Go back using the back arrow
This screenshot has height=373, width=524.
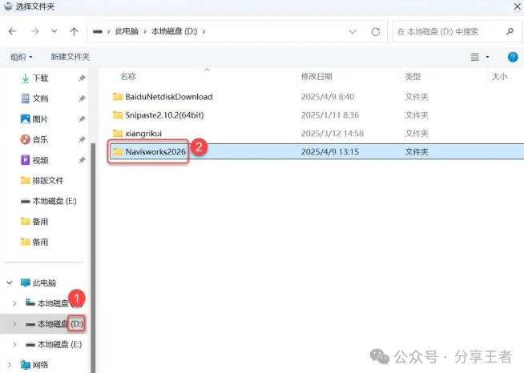[x=12, y=31]
